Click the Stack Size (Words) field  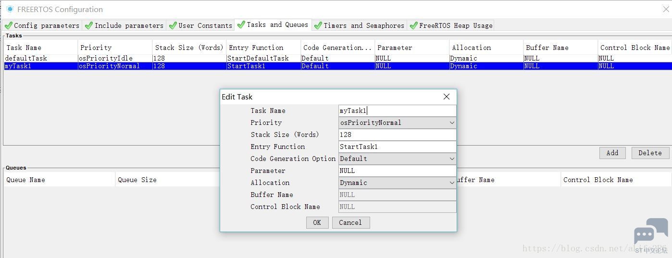397,135
